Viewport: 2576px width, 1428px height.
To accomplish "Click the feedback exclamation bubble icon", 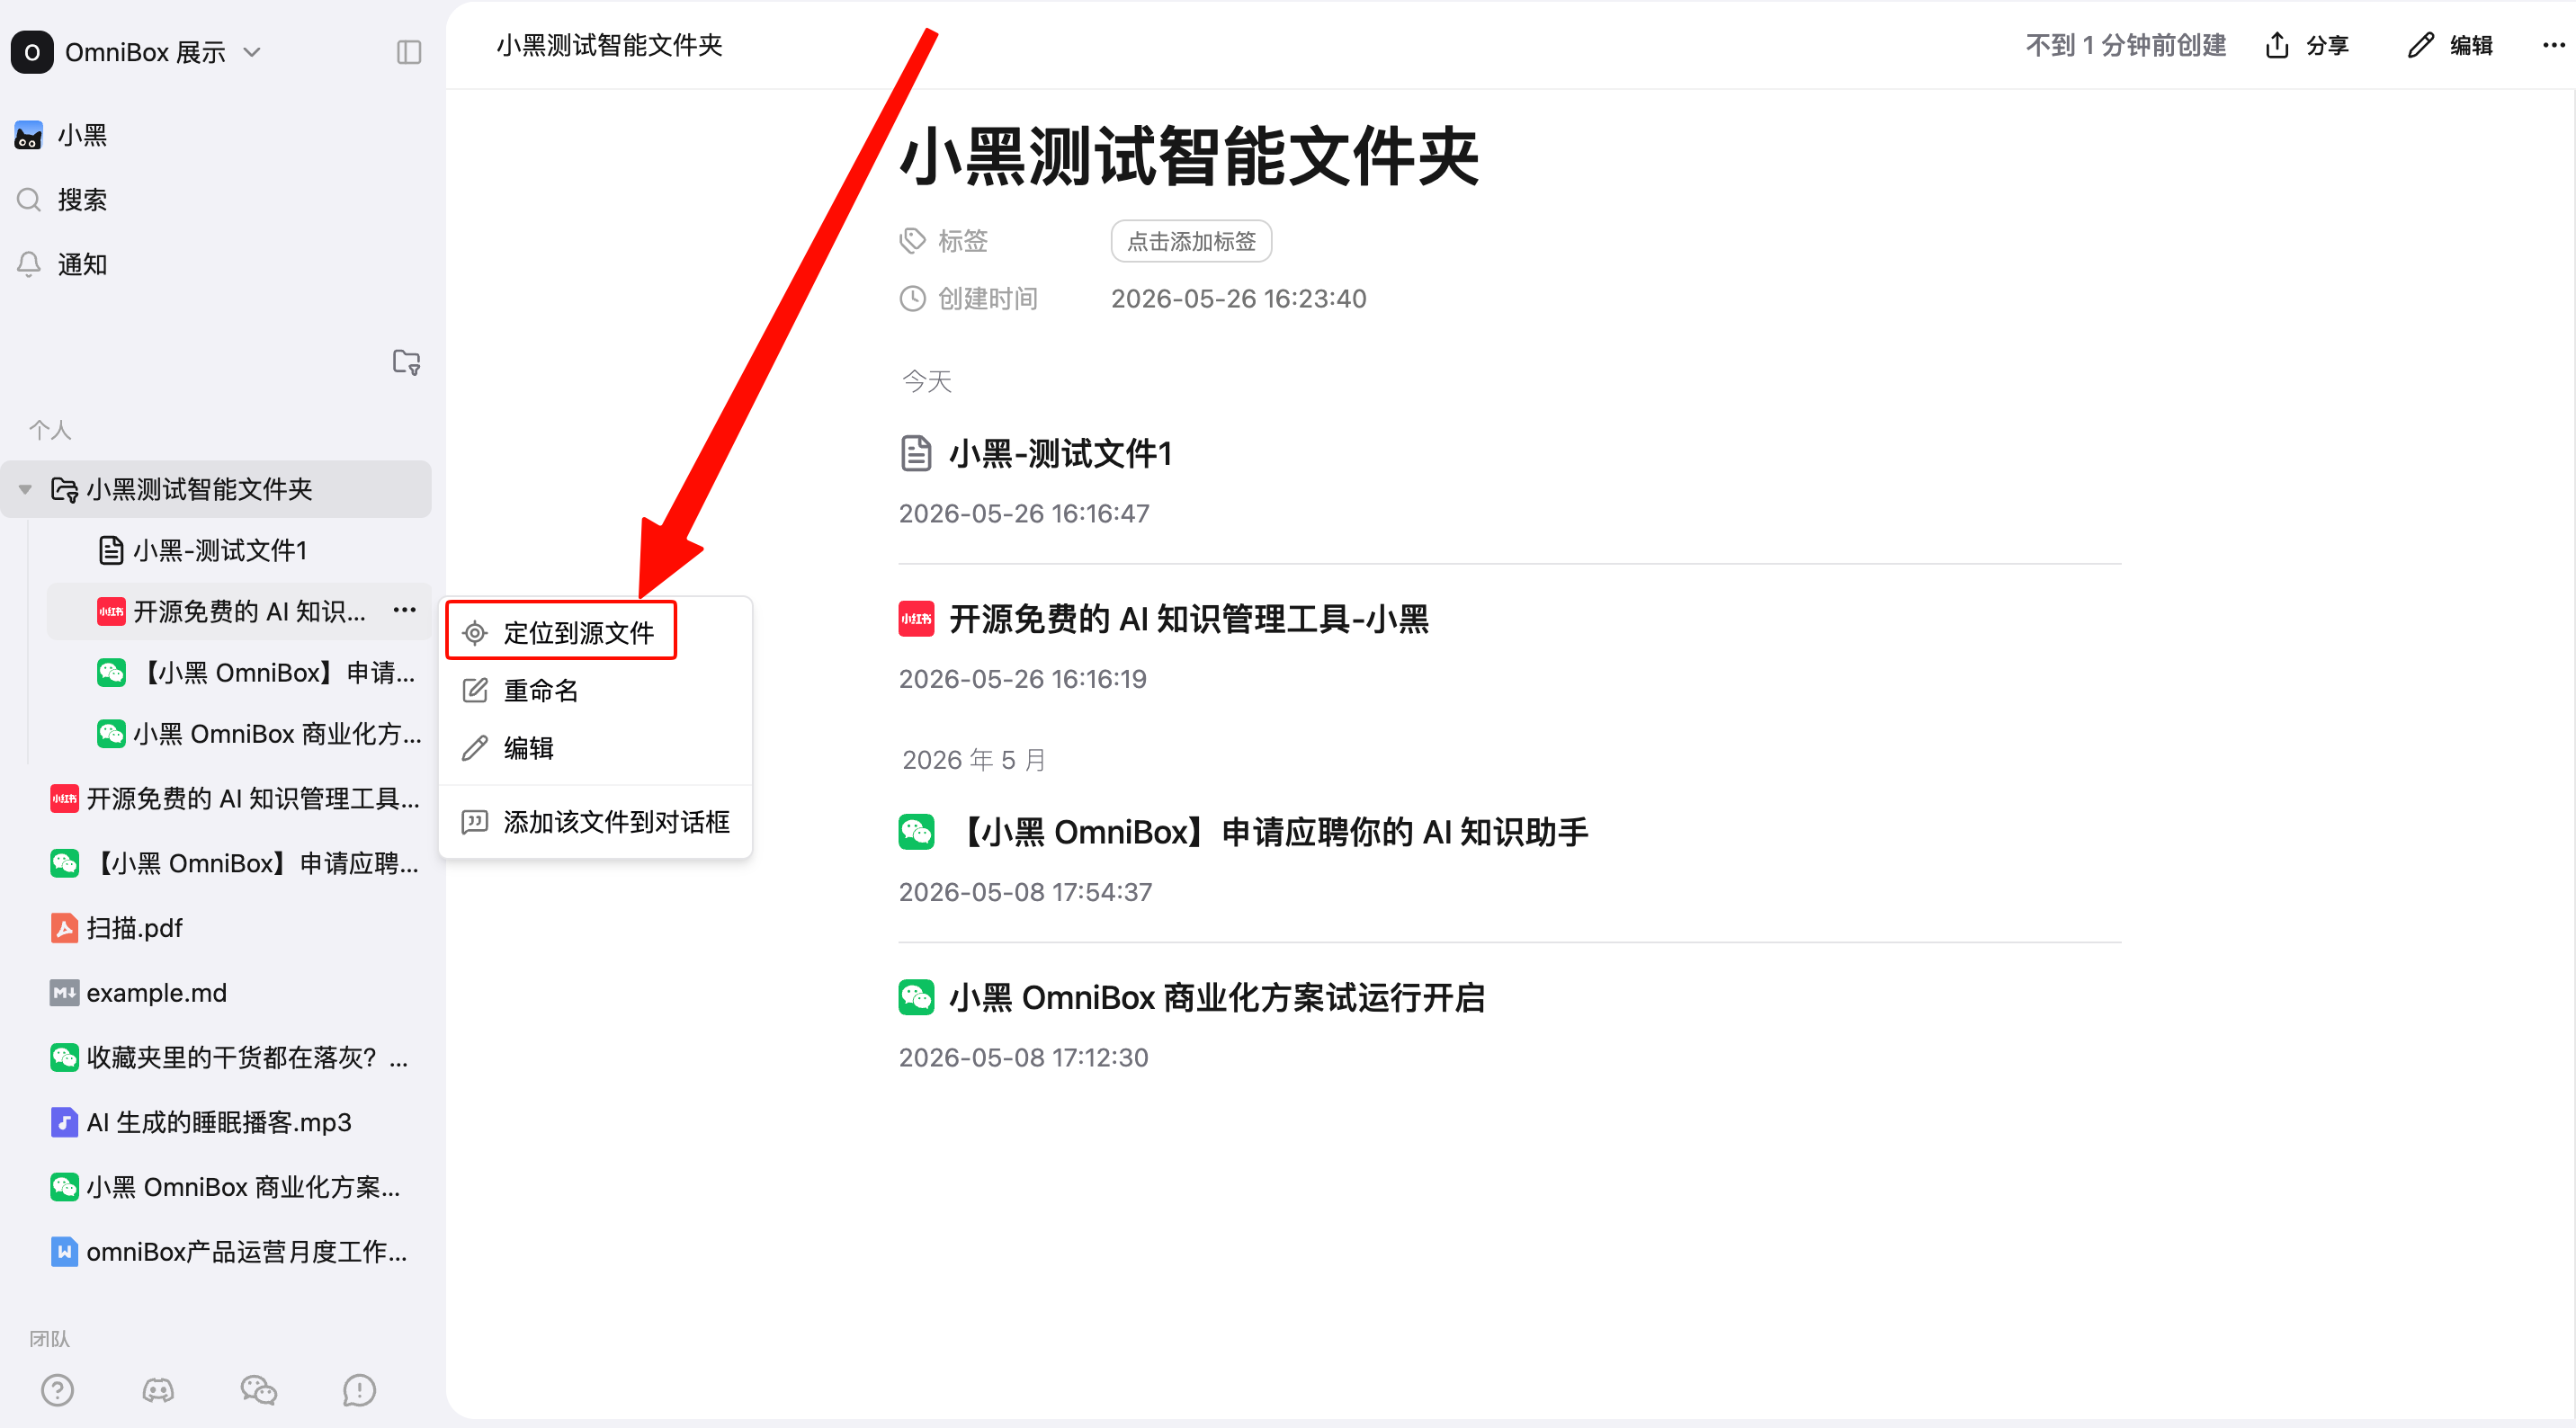I will 359,1390.
